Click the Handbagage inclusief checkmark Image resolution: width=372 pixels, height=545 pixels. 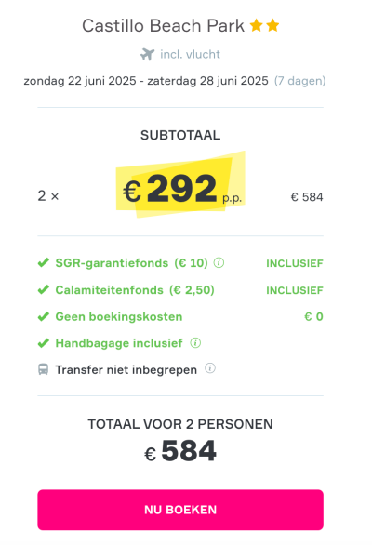(x=44, y=343)
